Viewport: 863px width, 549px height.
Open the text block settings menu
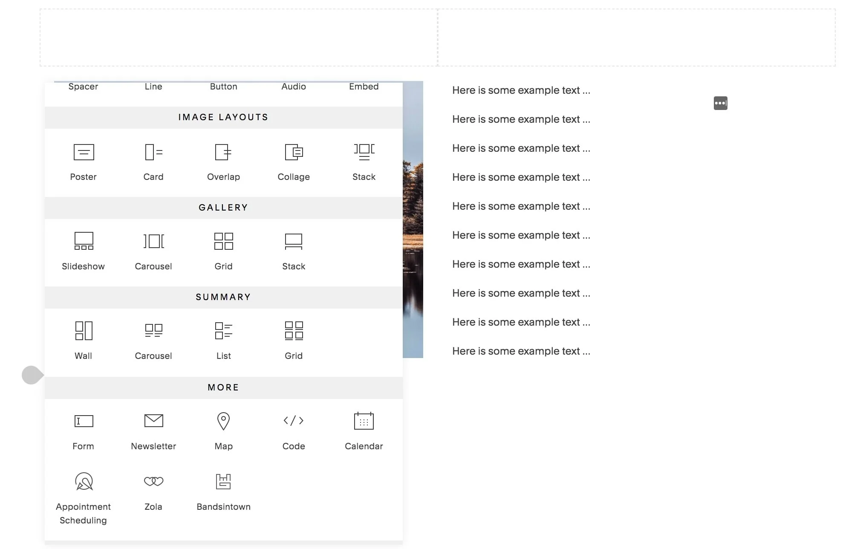720,103
